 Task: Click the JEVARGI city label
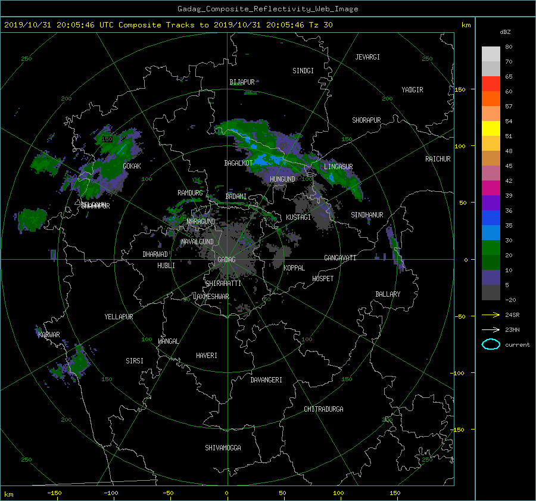click(367, 57)
